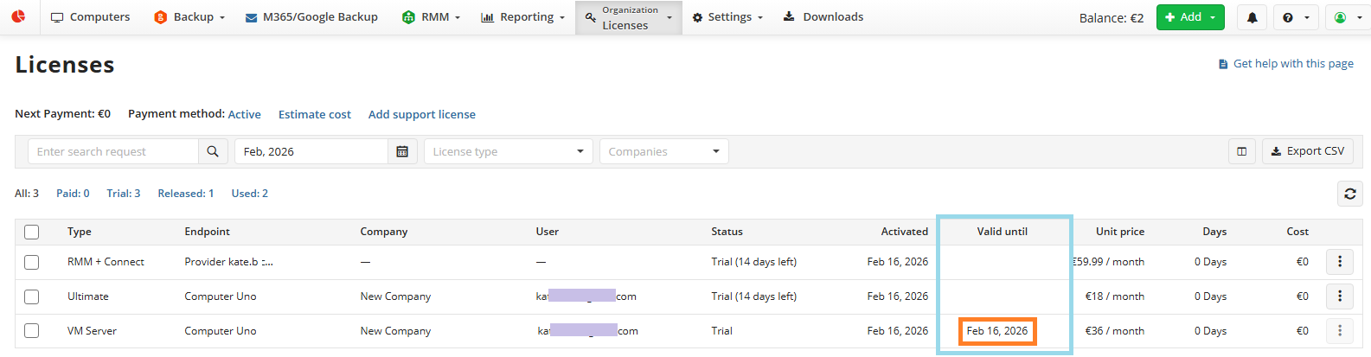The height and width of the screenshot is (357, 1371).
Task: Open actions menu for RMM + Connect row
Action: (1340, 261)
